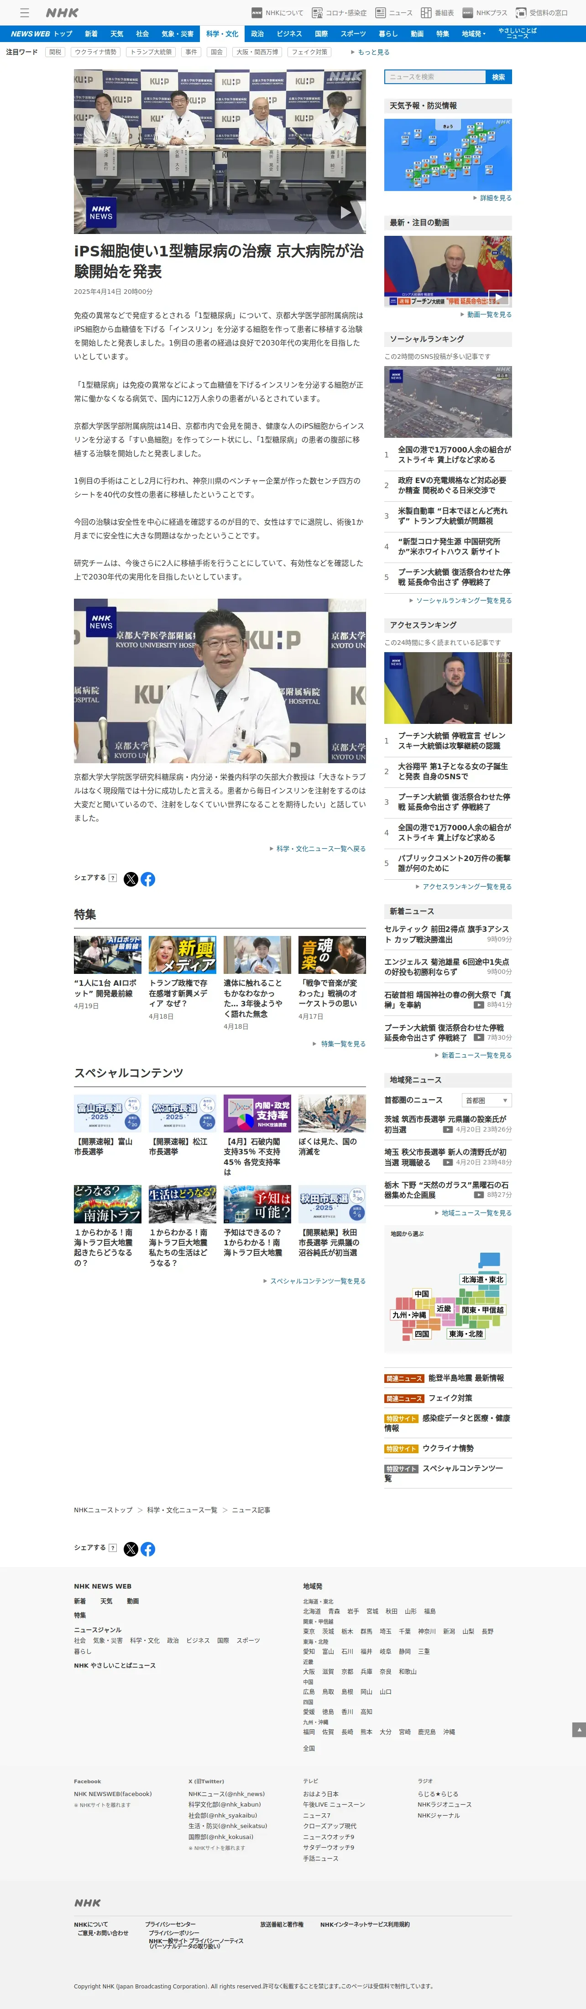Open コロナ・感染症 header link
The width and height of the screenshot is (586, 2009).
coord(339,12)
